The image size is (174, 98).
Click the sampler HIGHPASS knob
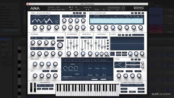click(x=92, y=27)
